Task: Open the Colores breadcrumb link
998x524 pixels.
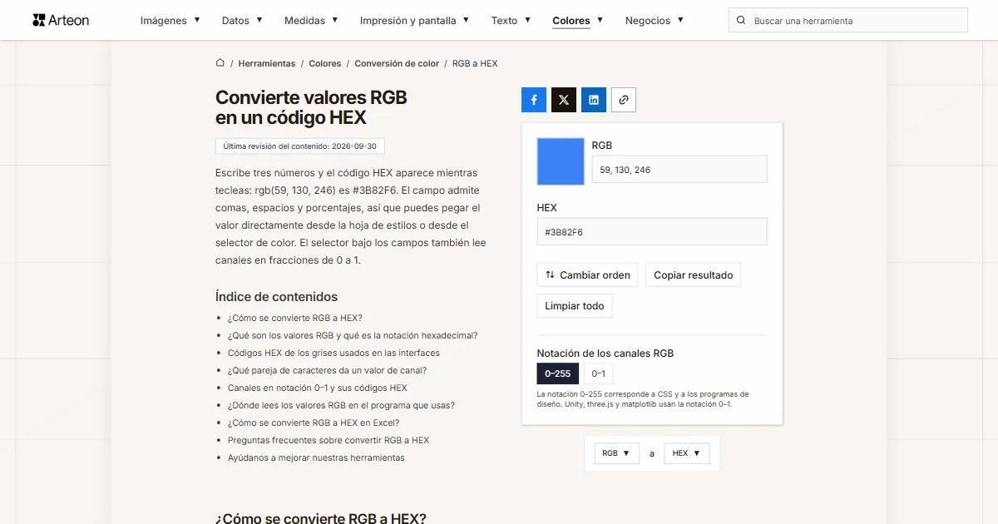Action: click(x=325, y=63)
